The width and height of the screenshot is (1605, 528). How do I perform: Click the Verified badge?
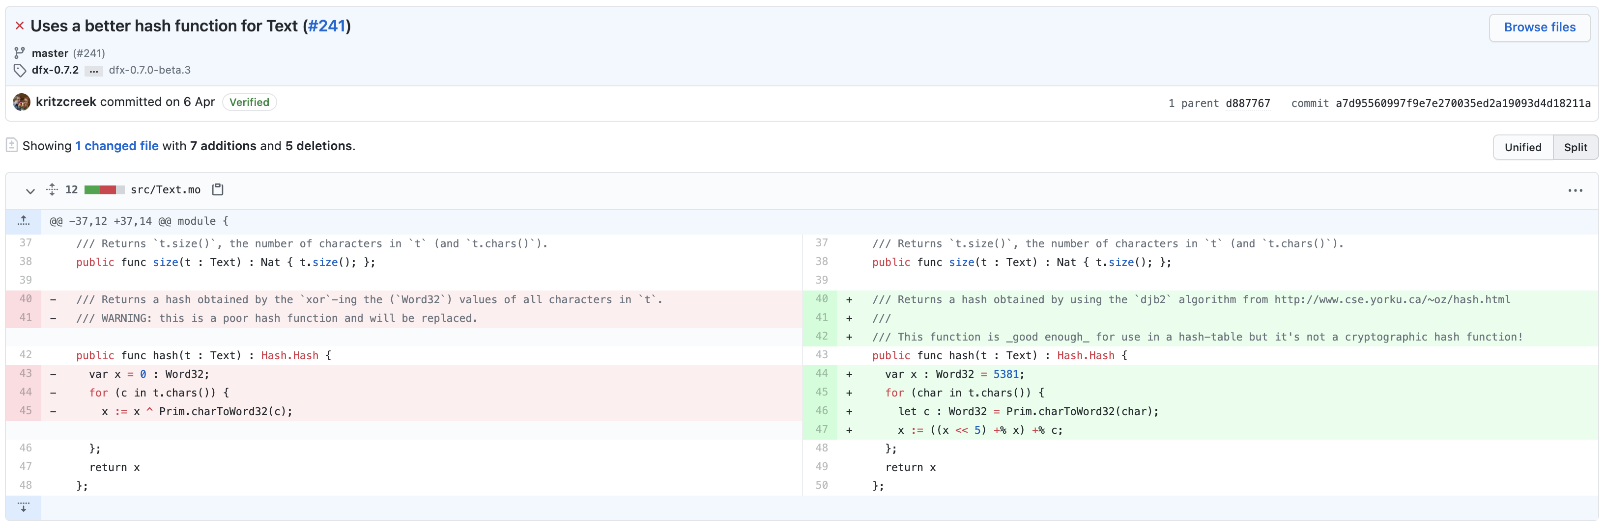(249, 102)
